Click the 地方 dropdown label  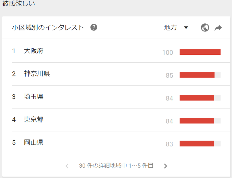tap(170, 28)
